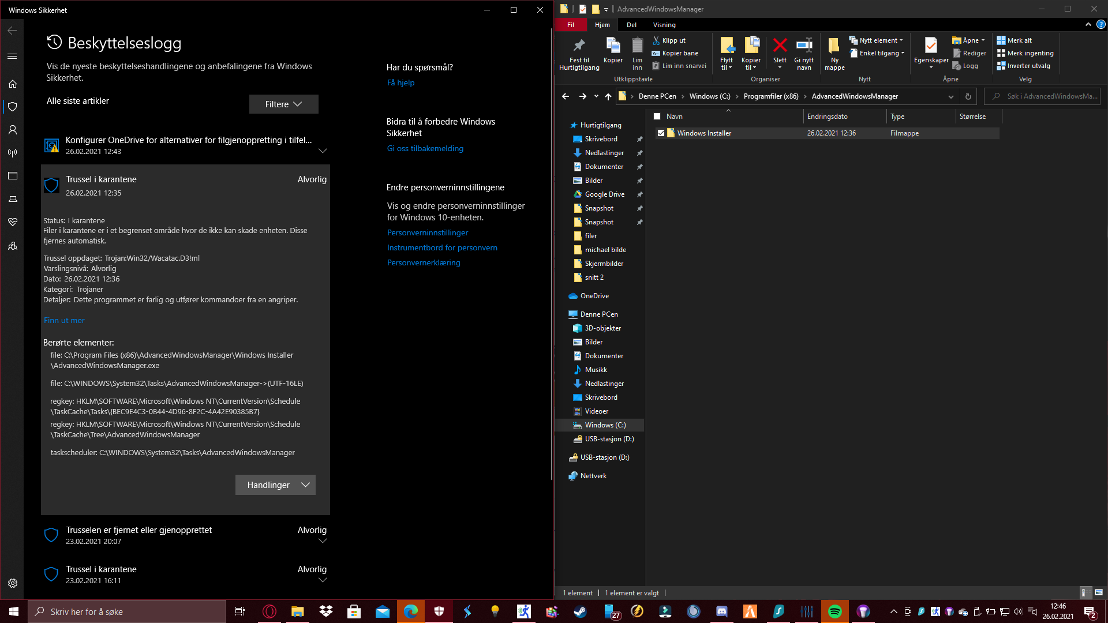Open device health heart icon
Viewport: 1108px width, 623px height.
click(x=13, y=222)
